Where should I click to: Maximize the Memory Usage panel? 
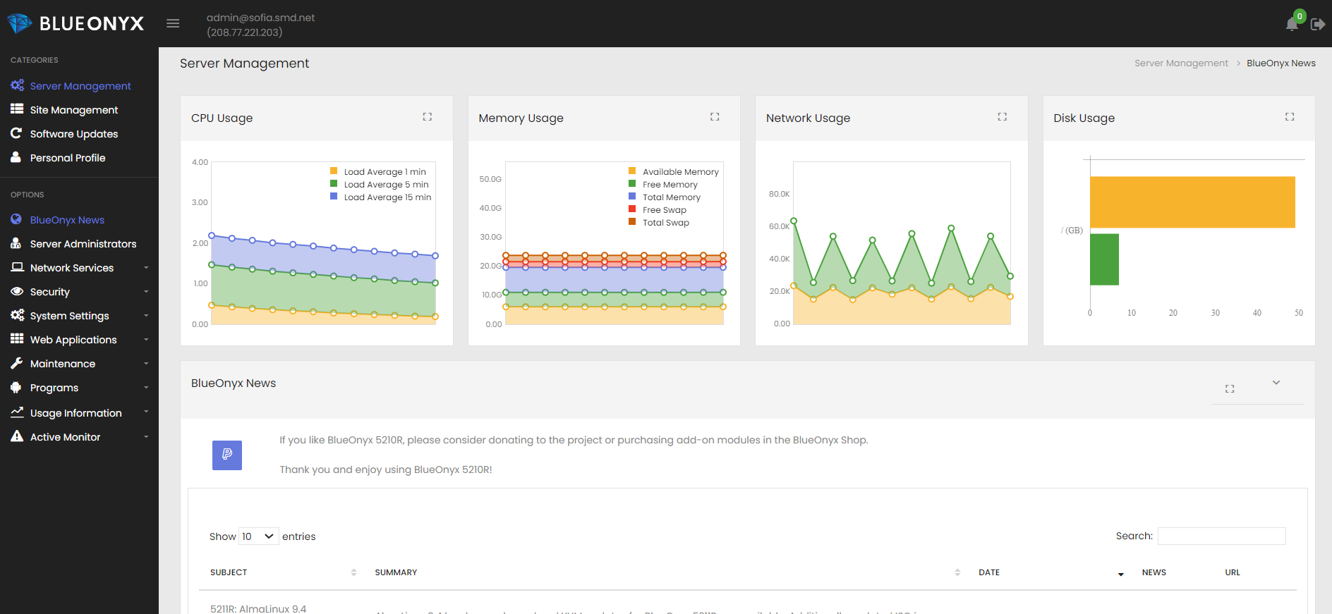tap(715, 117)
